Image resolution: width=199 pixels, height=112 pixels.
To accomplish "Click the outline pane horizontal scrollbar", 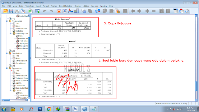I will point(15,100).
